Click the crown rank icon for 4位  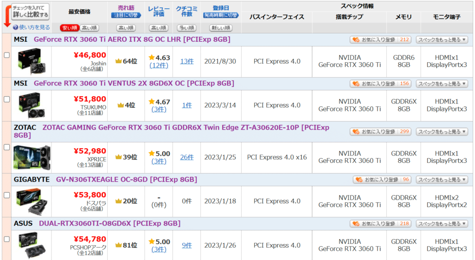pos(121,105)
